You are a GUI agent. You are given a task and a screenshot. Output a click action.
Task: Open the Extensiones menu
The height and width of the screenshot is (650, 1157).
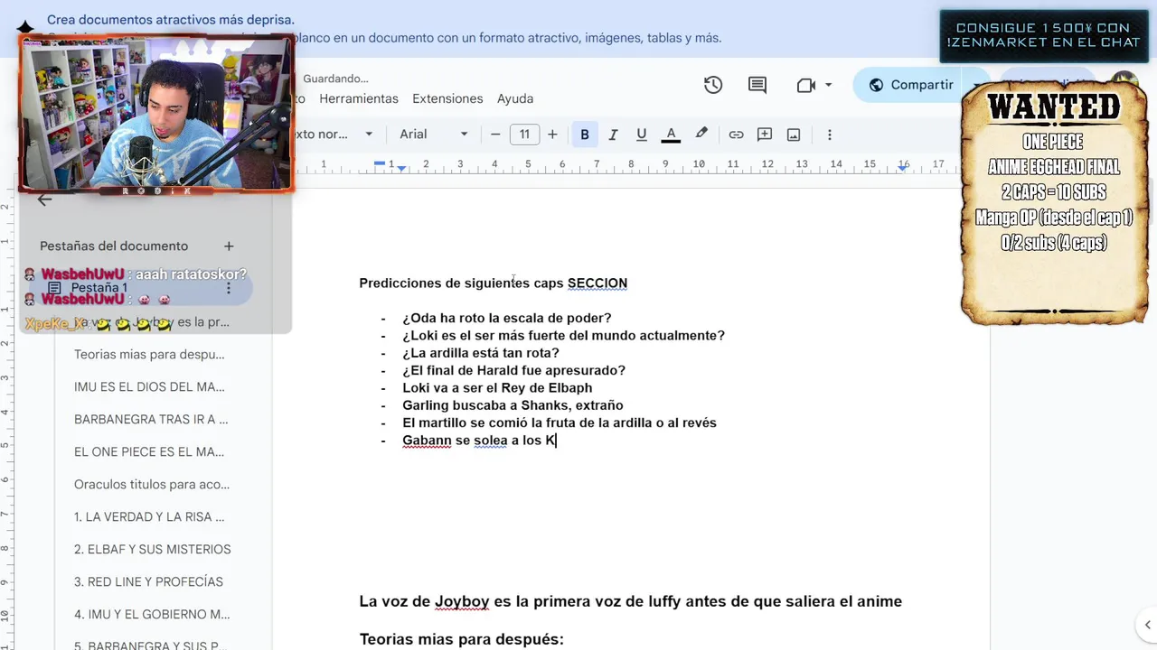(447, 98)
